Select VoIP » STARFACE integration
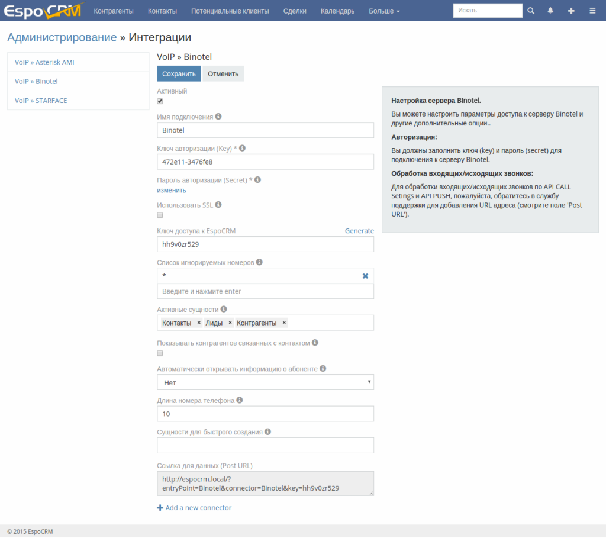This screenshot has height=538, width=606. 41,101
